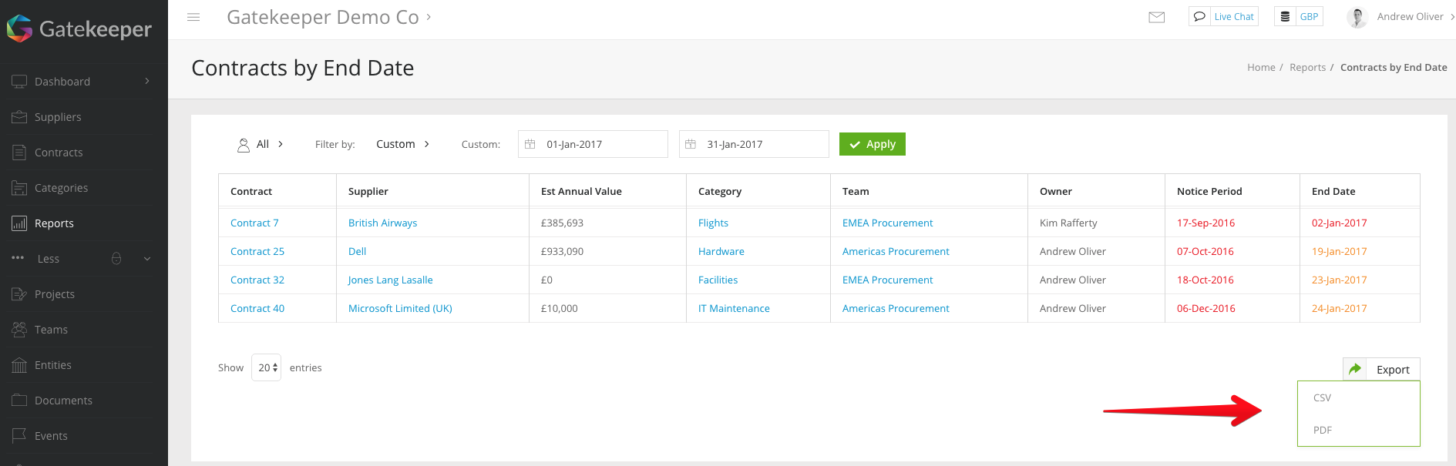Click the Entities building icon

tap(19, 365)
